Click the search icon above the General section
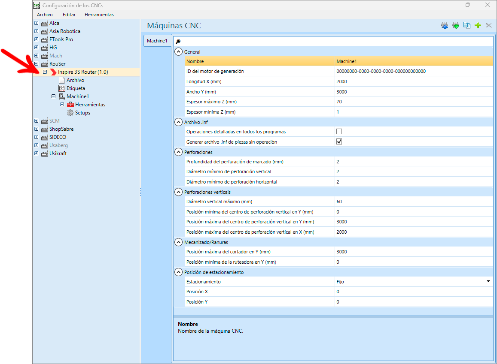The height and width of the screenshot is (364, 497). (178, 42)
